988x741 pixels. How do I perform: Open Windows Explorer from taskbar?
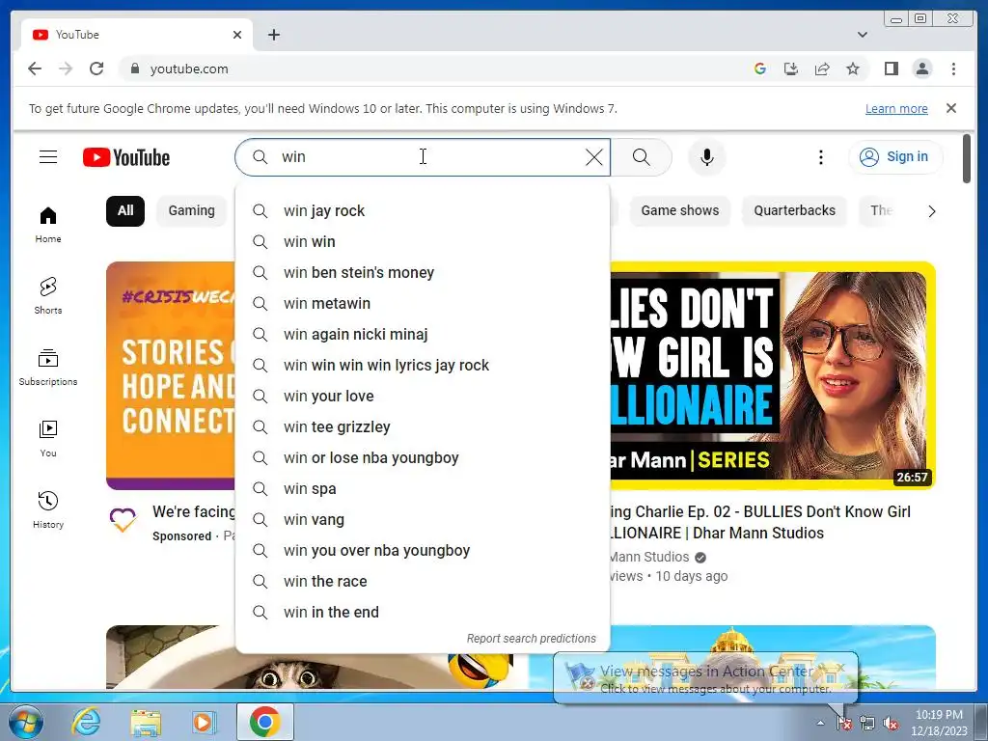pos(145,722)
